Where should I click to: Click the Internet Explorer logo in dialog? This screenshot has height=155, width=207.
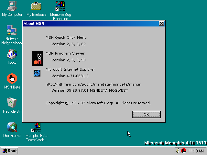click(x=37, y=73)
